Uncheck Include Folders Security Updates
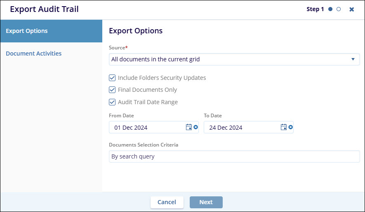 pyautogui.click(x=112, y=78)
